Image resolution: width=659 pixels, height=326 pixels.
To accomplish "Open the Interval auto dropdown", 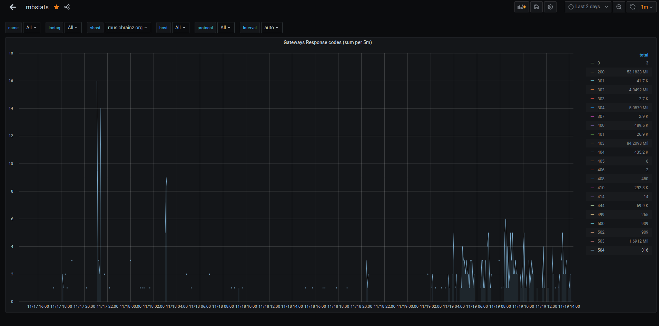I will pyautogui.click(x=272, y=28).
